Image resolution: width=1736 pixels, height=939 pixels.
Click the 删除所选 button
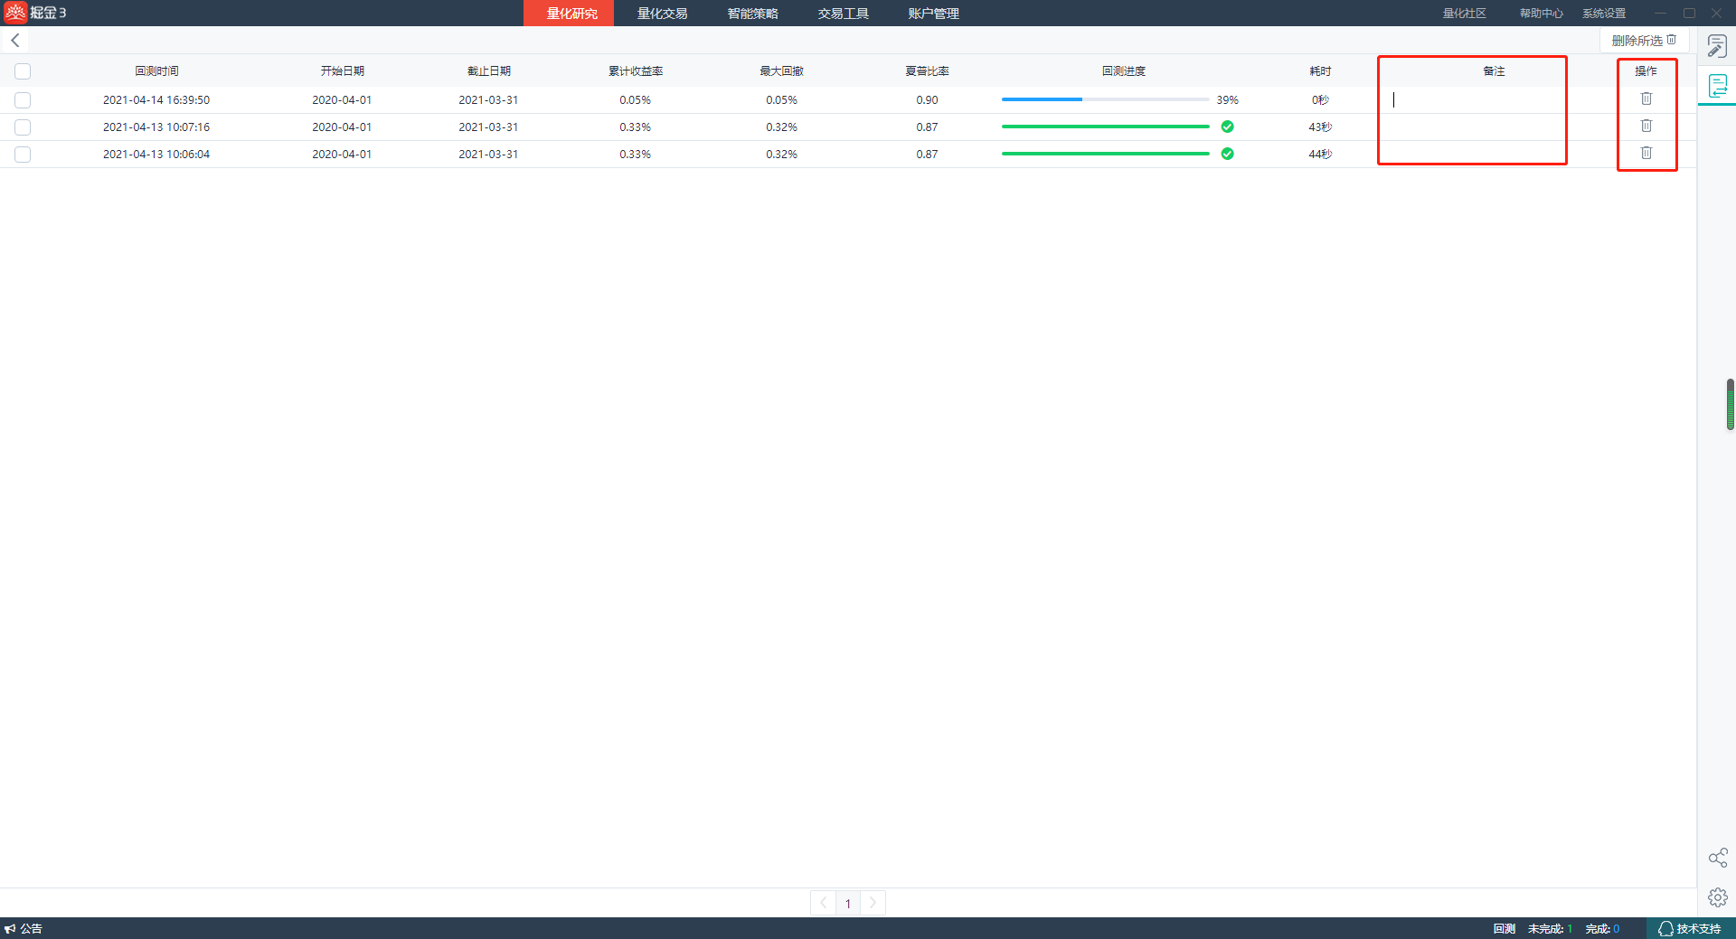pos(1644,41)
